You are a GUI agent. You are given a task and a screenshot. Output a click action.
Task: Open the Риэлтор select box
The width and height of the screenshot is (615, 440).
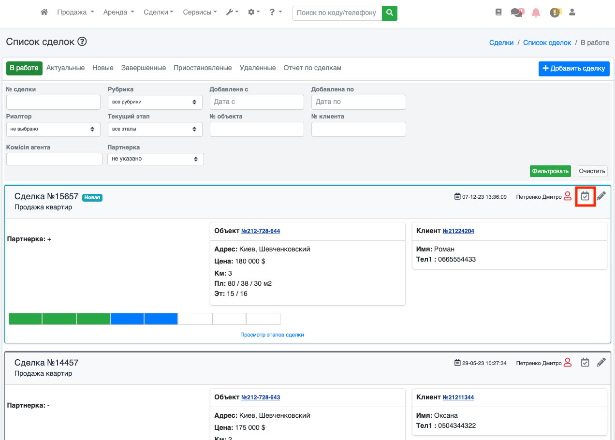(x=53, y=129)
